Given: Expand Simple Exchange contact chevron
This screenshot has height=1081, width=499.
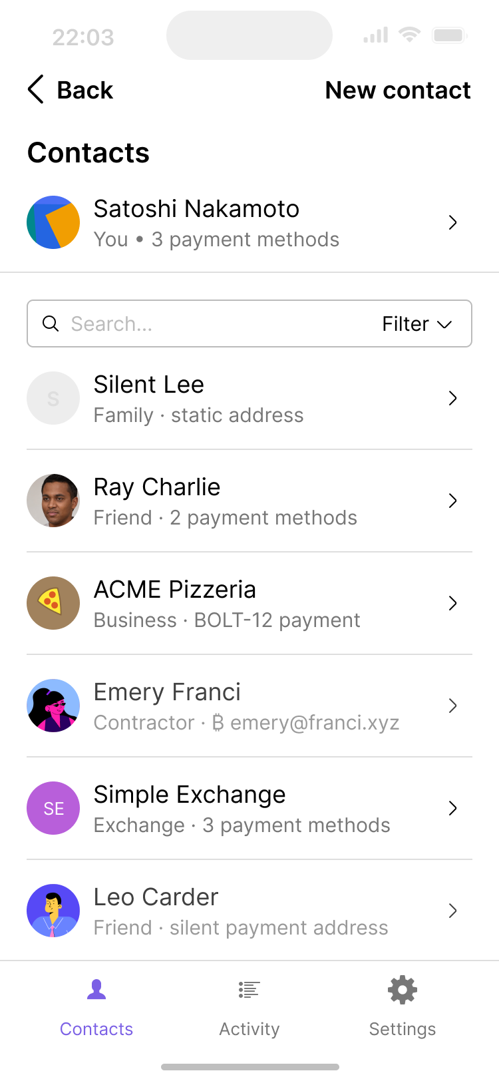Looking at the screenshot, I should coord(452,808).
